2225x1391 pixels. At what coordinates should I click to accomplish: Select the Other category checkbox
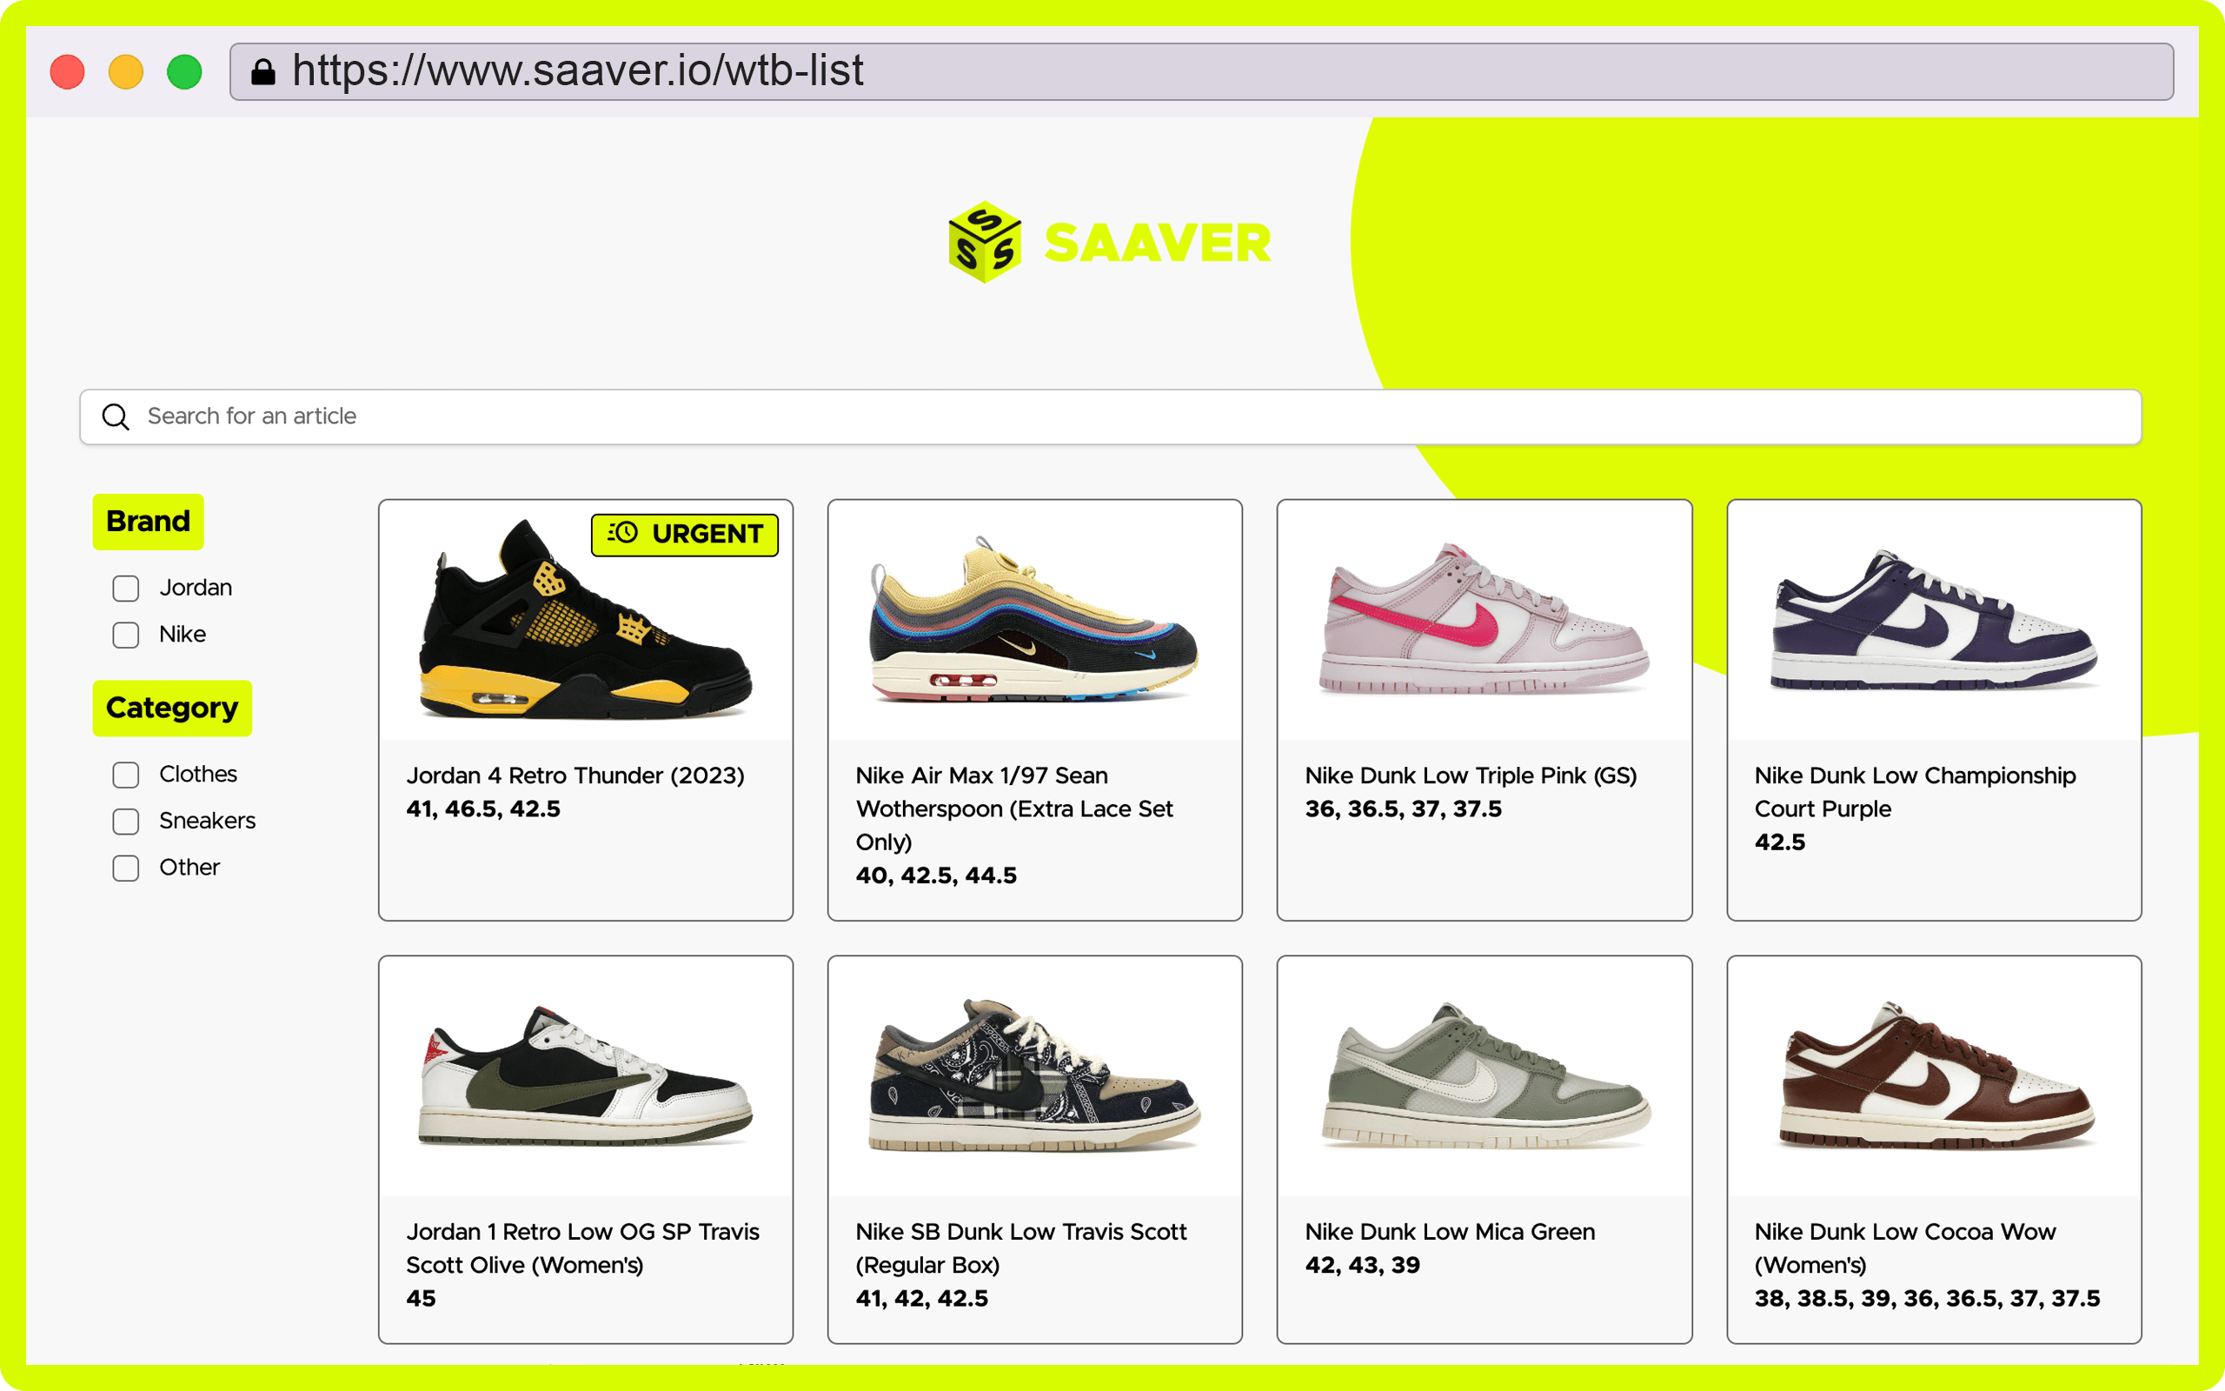(126, 868)
